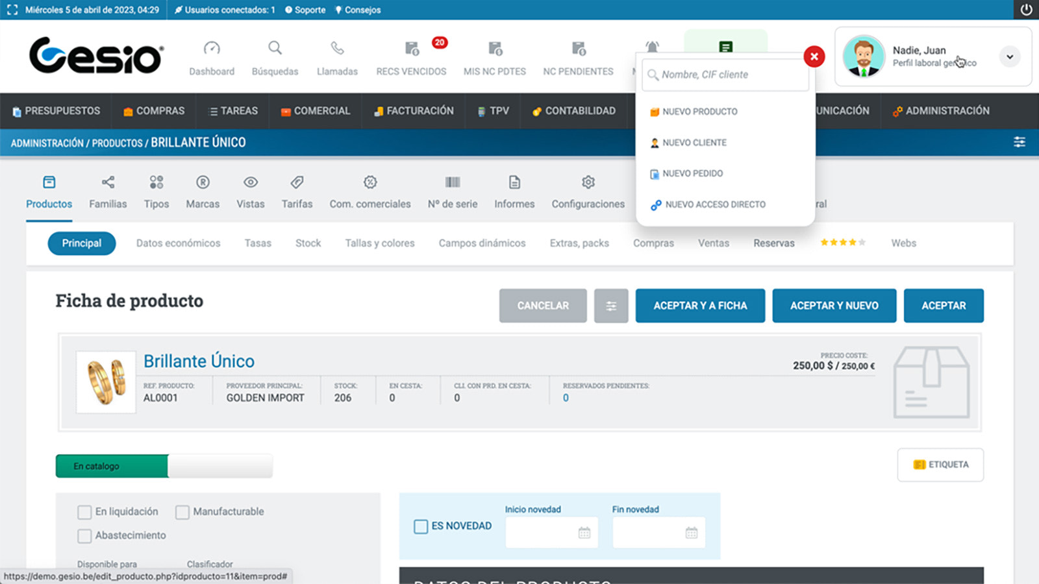Open the COMPRAS menu

[154, 111]
